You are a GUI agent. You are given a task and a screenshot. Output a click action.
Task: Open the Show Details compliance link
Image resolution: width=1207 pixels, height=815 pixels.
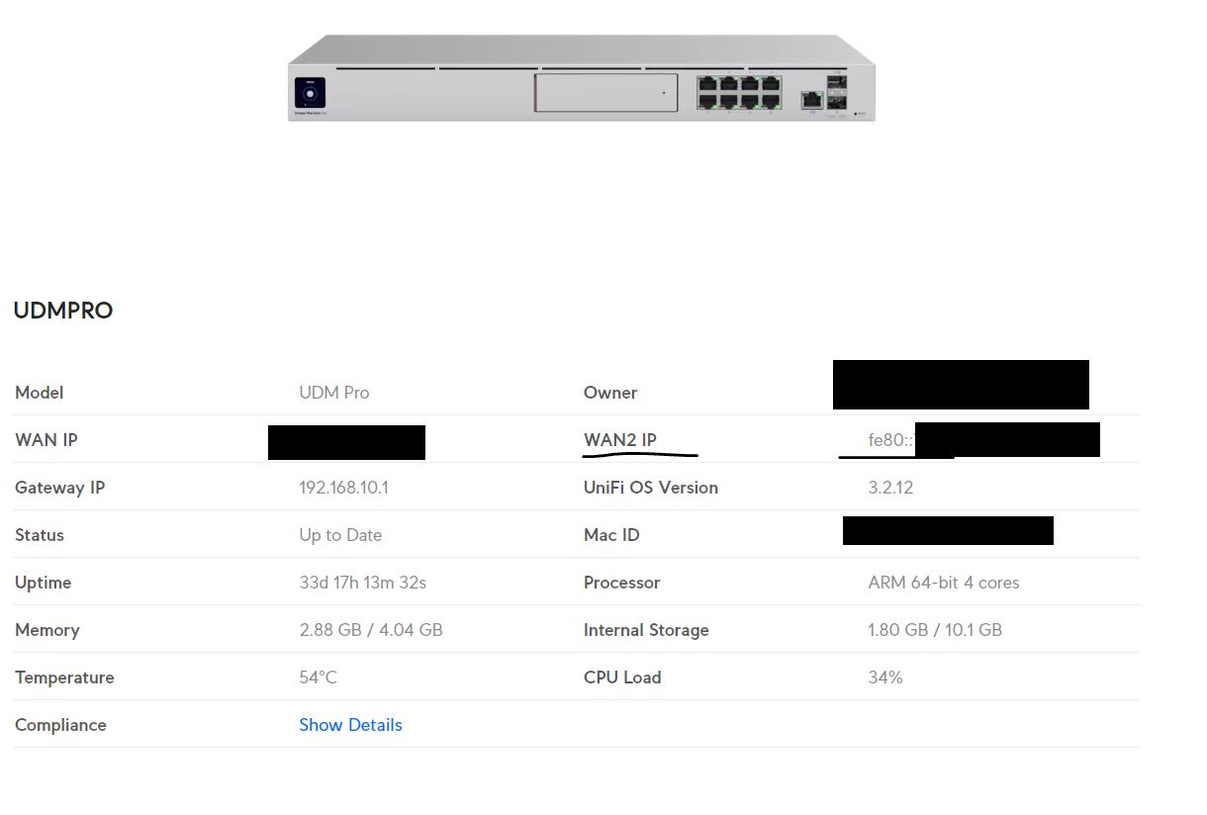350,725
